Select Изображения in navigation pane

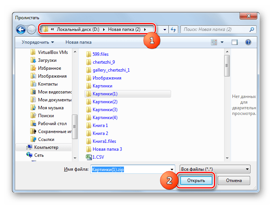click(48, 76)
